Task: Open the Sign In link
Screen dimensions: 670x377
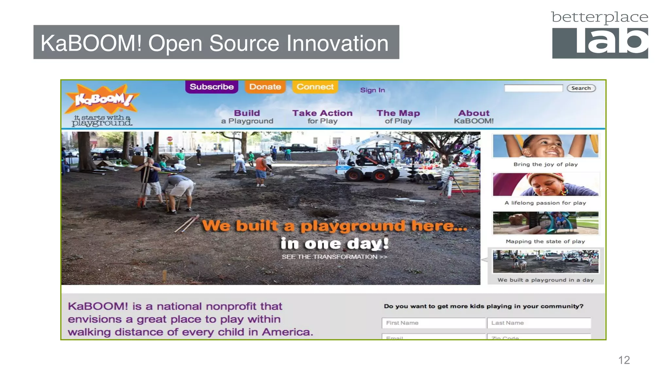Action: tap(372, 90)
